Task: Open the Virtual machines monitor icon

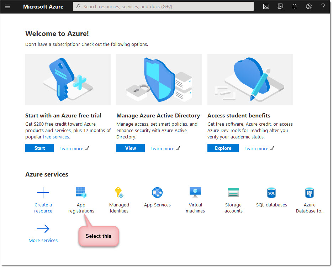Action: [x=195, y=193]
